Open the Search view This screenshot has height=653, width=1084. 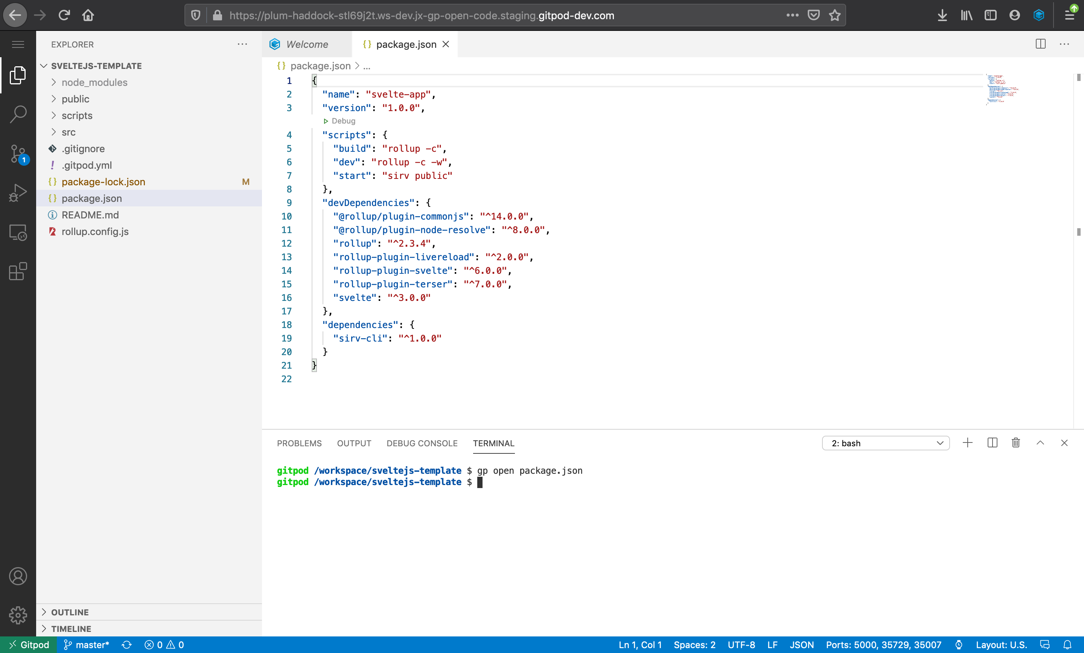pos(18,114)
